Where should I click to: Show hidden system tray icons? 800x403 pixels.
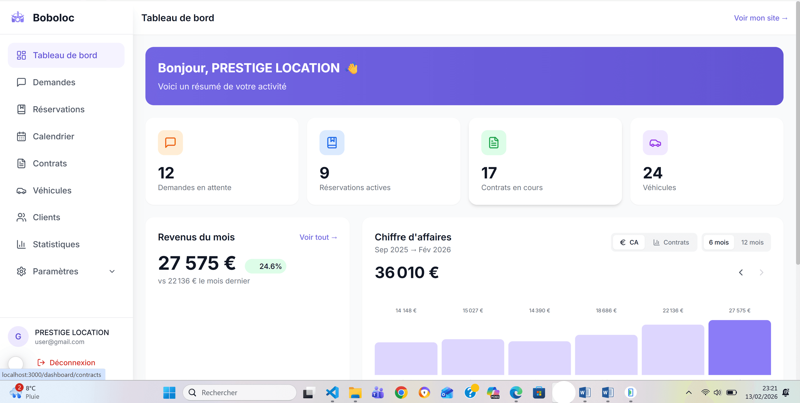coord(688,393)
